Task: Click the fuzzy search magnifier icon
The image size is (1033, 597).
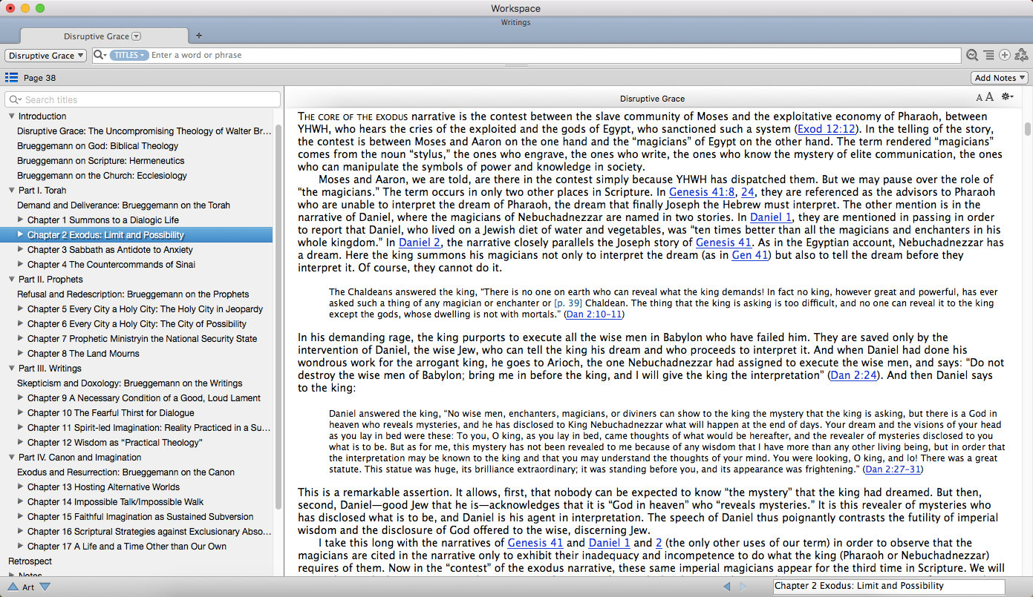Action: pyautogui.click(x=971, y=56)
